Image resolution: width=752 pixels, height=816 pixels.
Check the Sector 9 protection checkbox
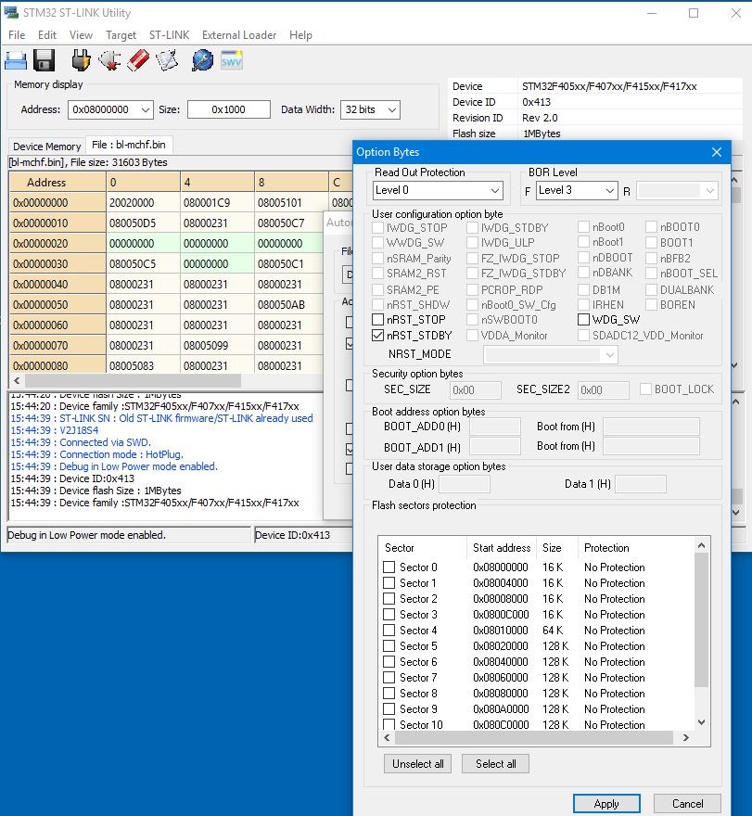pyautogui.click(x=389, y=708)
